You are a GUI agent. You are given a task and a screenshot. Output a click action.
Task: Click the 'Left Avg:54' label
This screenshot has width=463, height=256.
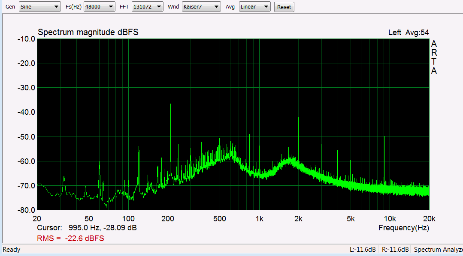pyautogui.click(x=409, y=33)
